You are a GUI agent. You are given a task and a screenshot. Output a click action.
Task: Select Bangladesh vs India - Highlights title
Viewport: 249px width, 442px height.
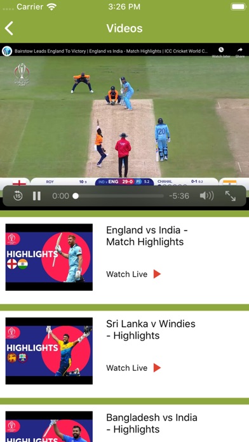(x=152, y=423)
